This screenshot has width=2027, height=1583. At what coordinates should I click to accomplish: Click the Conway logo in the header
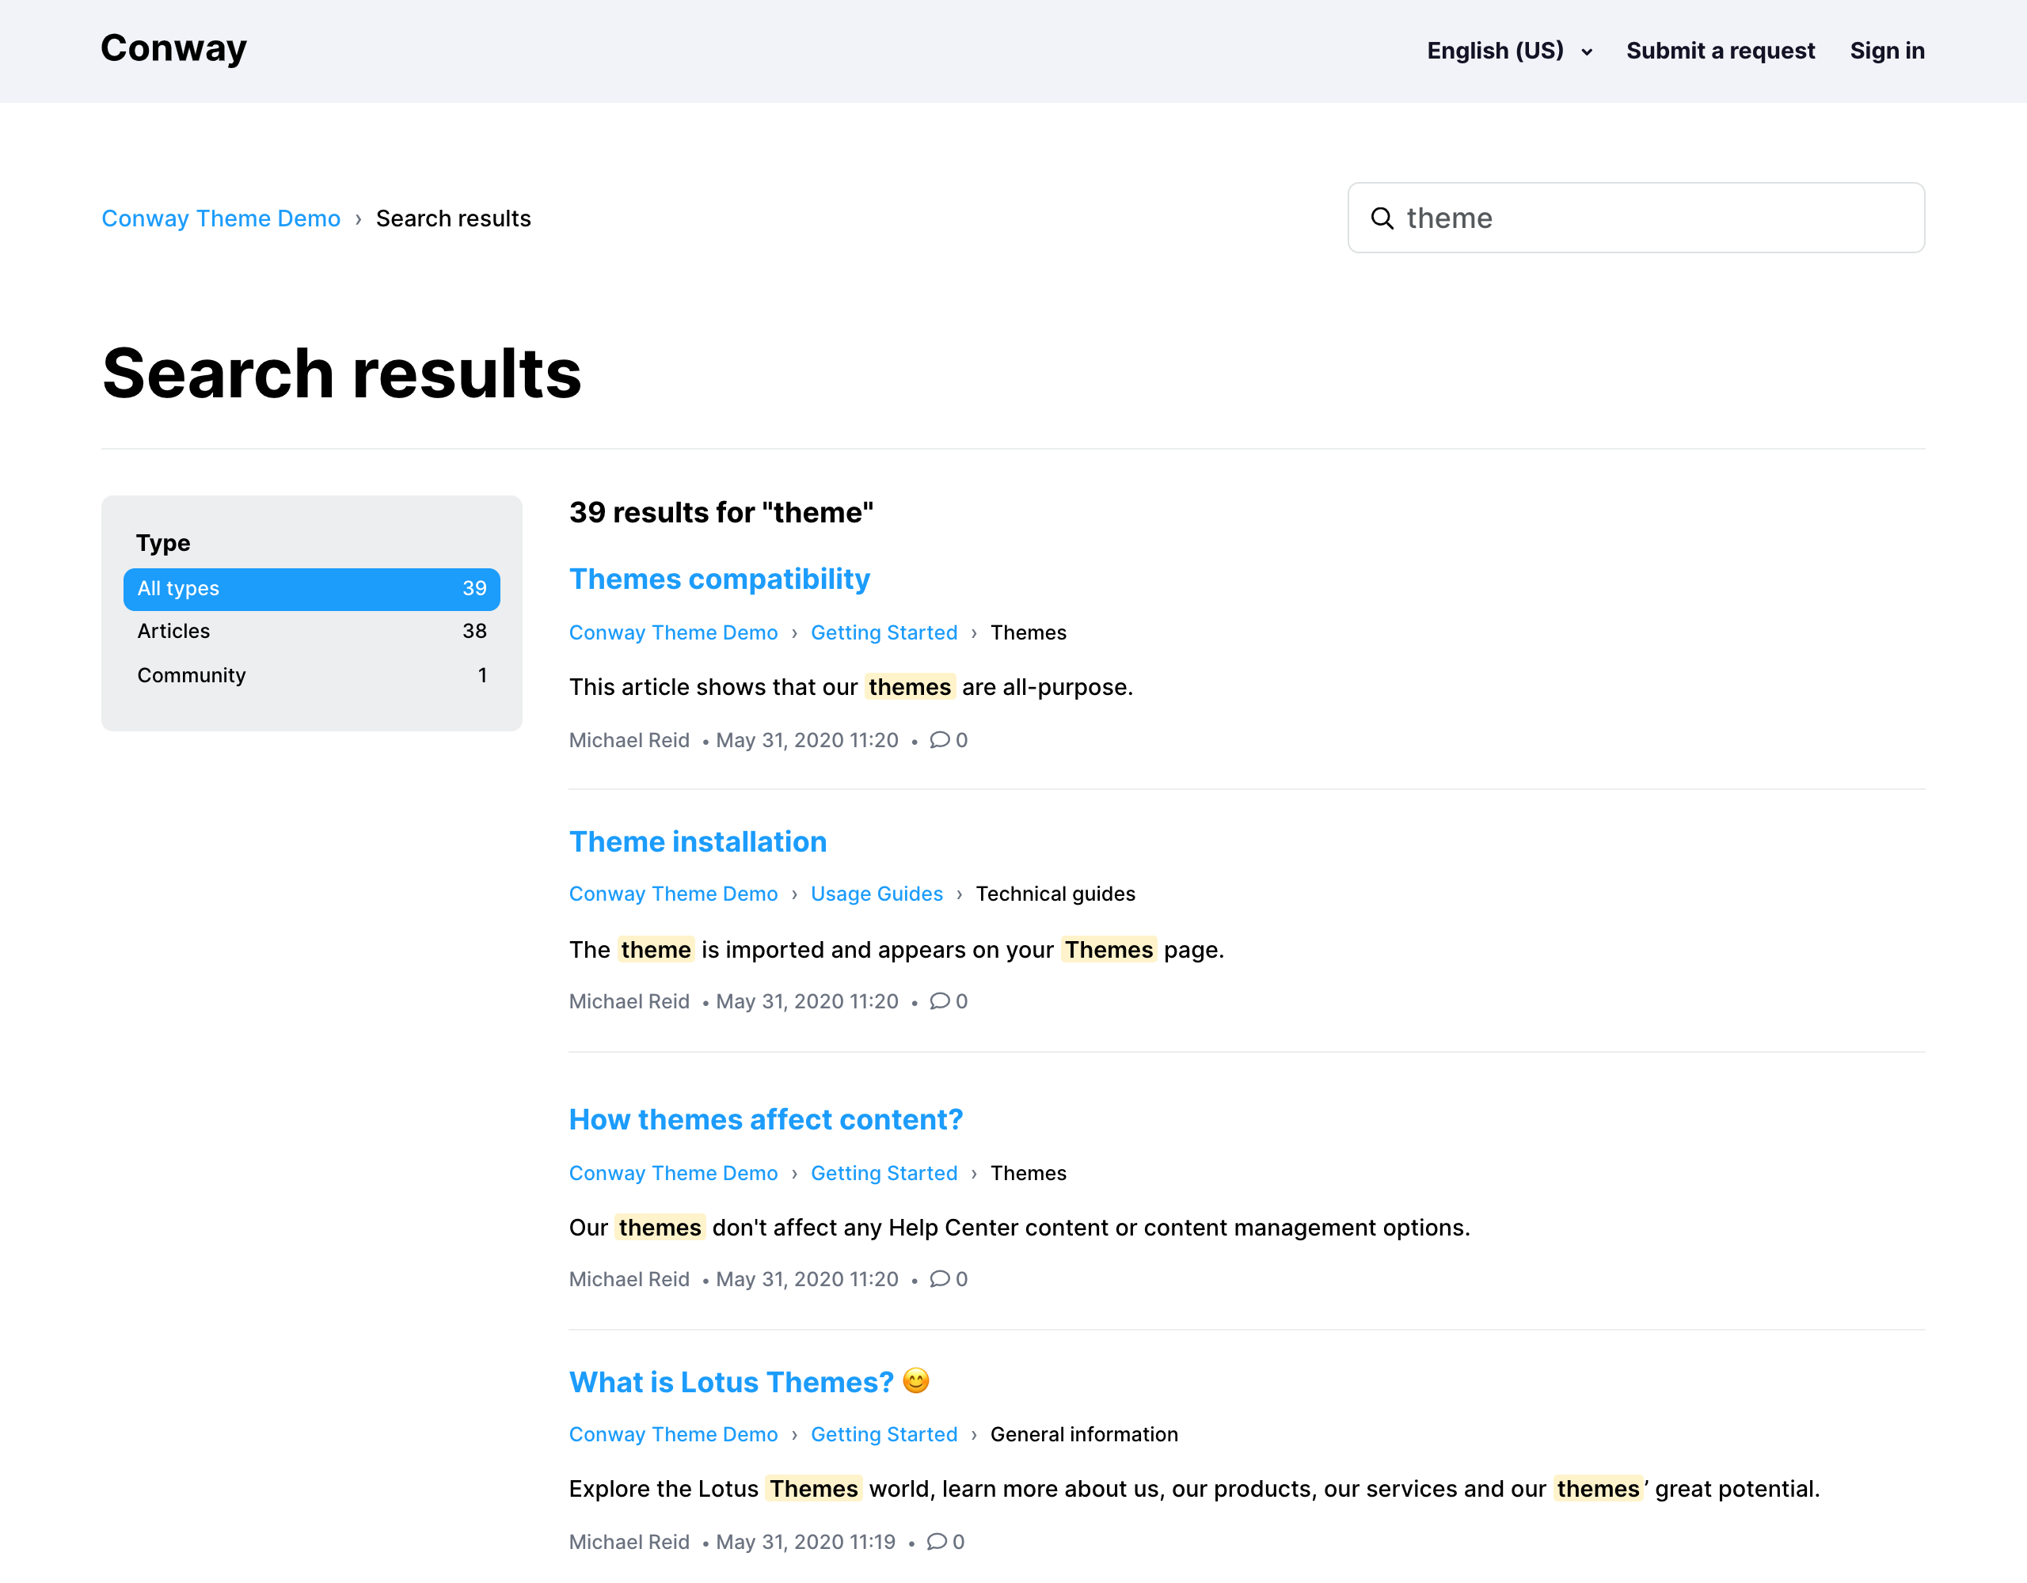tap(173, 48)
